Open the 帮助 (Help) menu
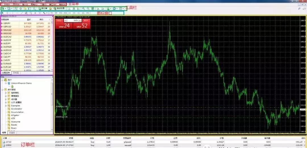This screenshot has width=307, height=148. [x=63, y=5]
